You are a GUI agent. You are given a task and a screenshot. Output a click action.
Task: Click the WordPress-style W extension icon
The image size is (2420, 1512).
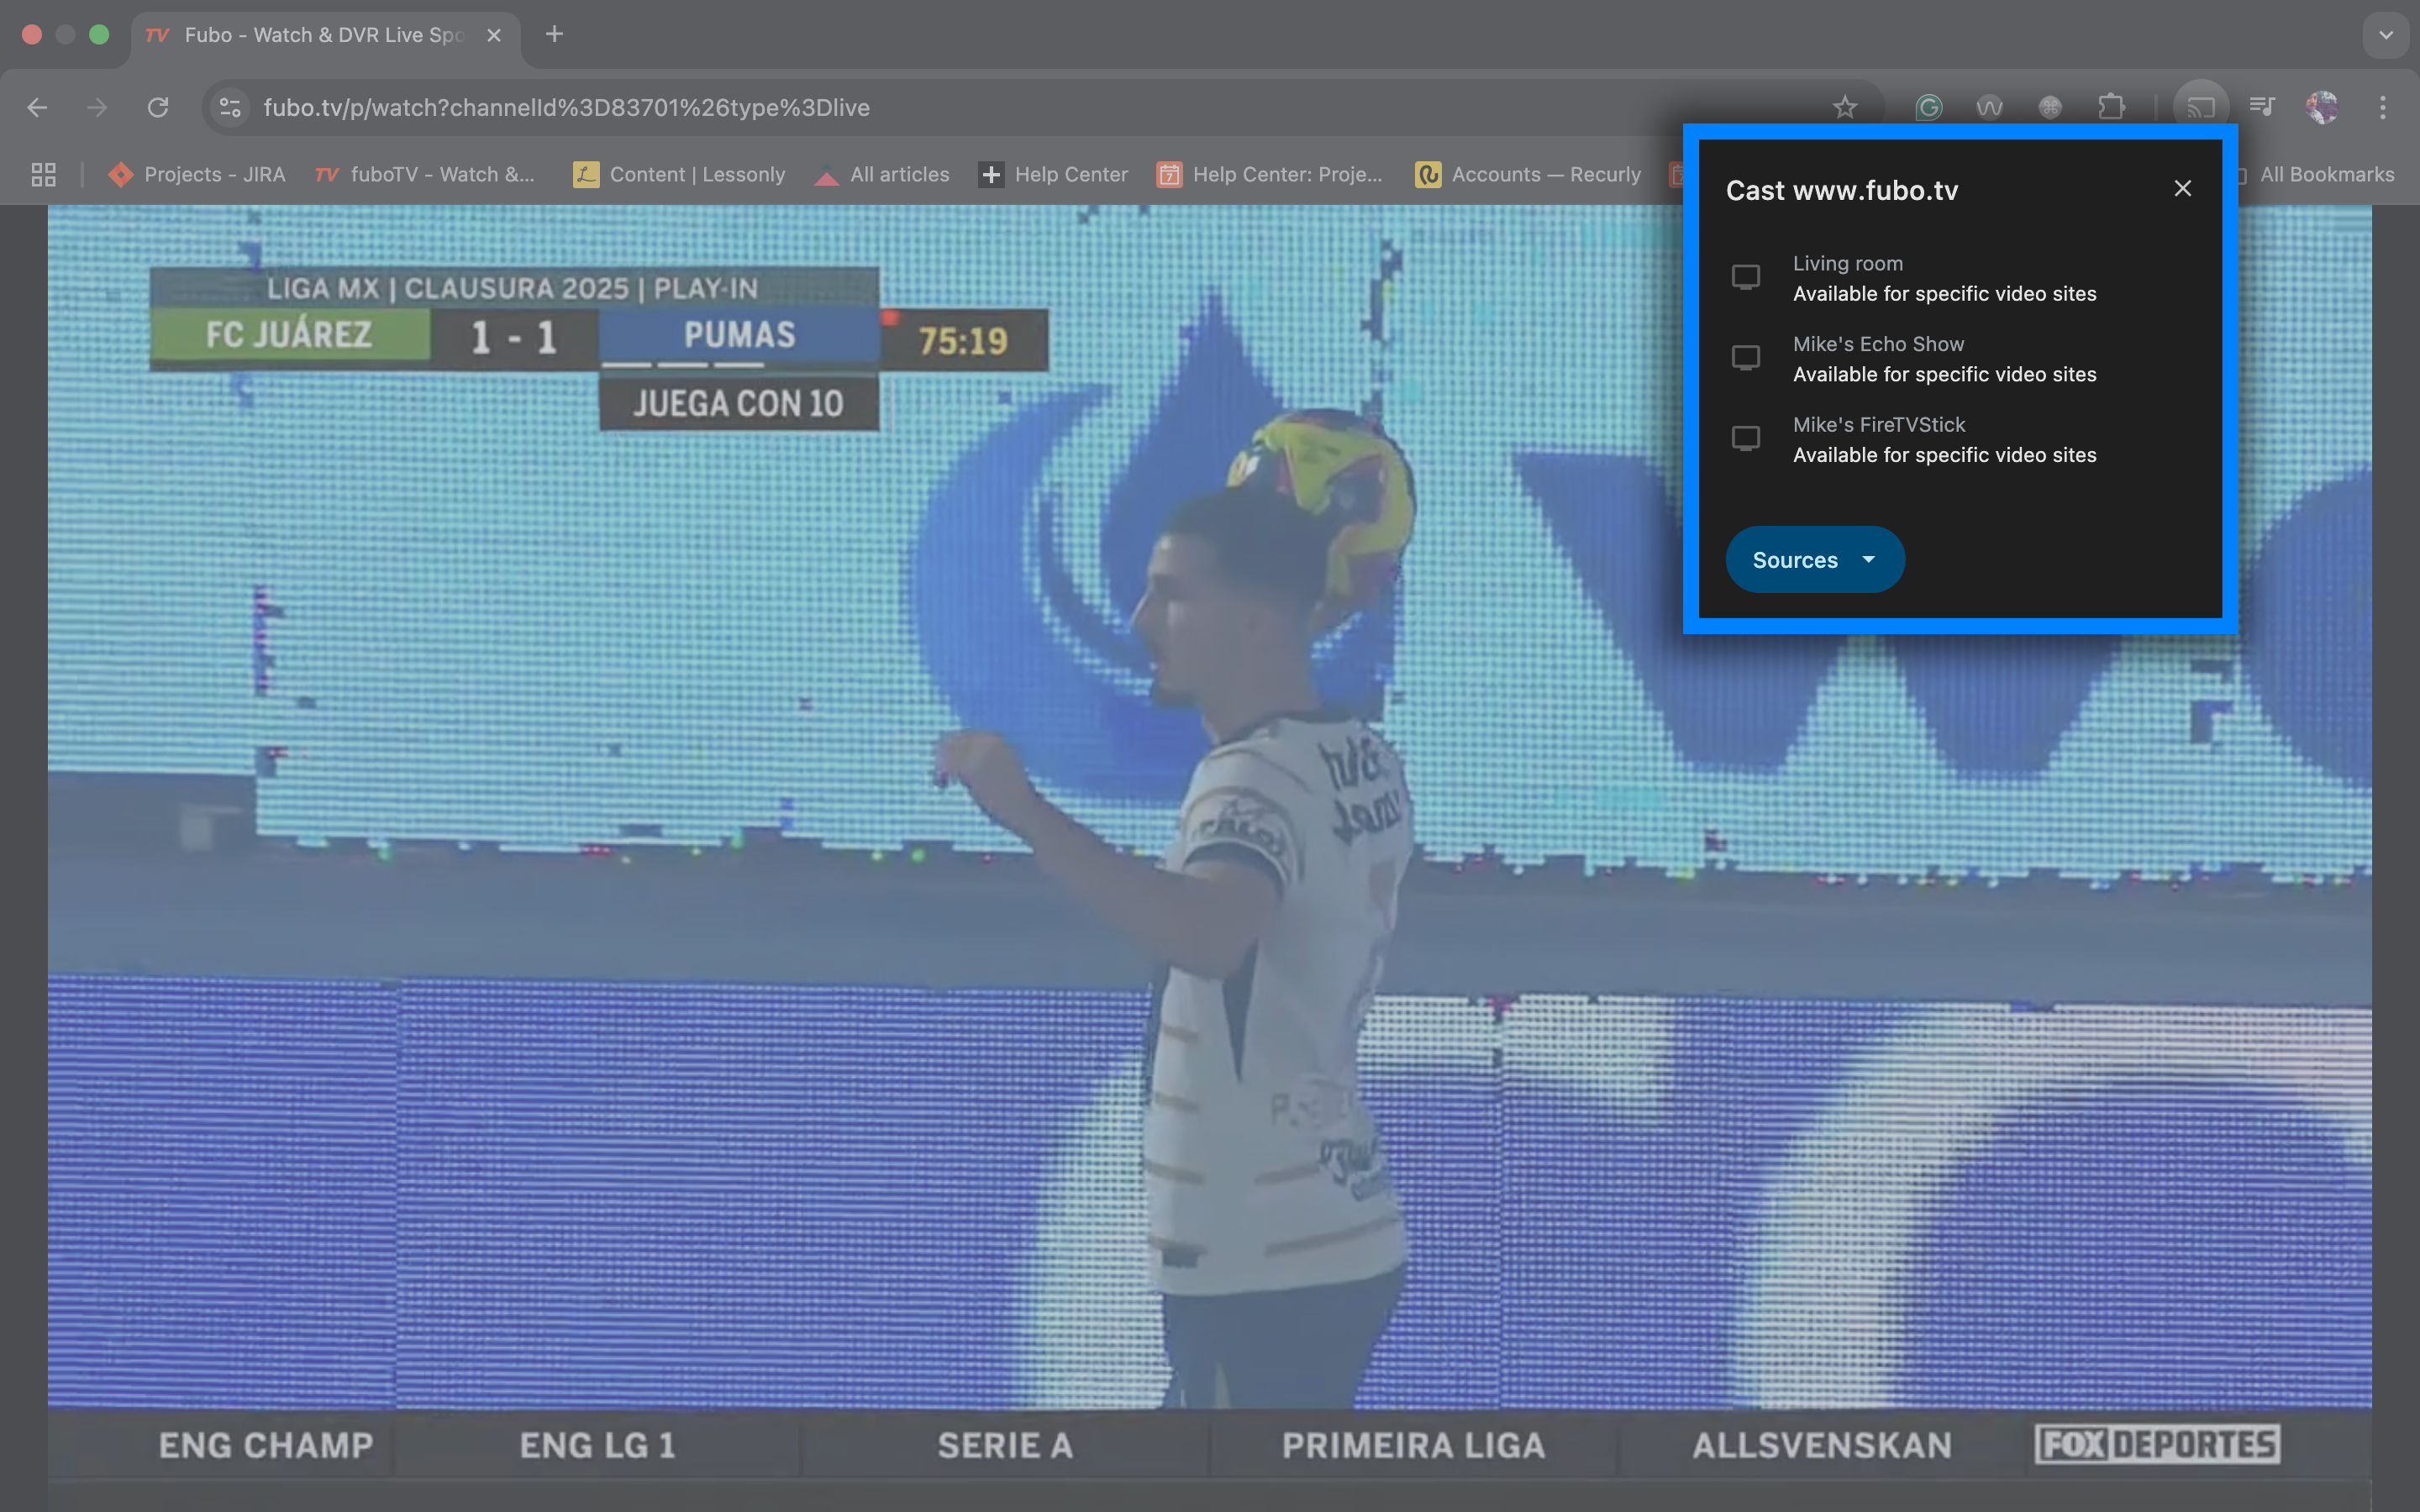click(x=1990, y=107)
